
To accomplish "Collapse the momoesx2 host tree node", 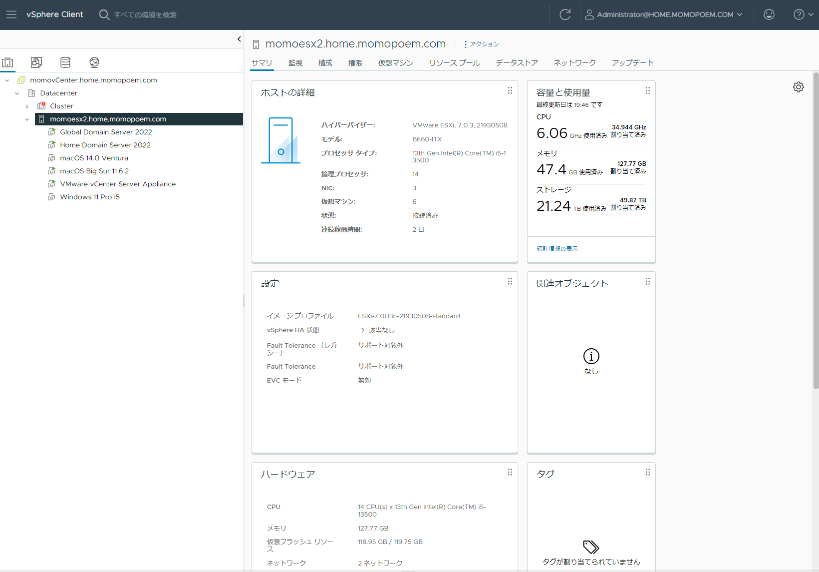I will (x=27, y=119).
